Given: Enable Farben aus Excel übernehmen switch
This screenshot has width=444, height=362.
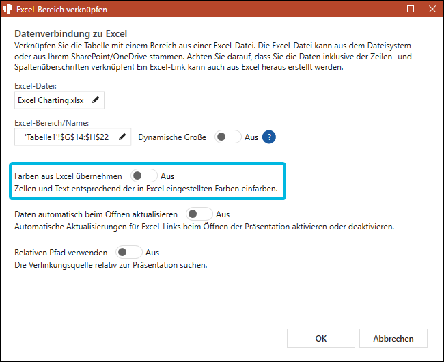Looking at the screenshot, I should tap(144, 176).
